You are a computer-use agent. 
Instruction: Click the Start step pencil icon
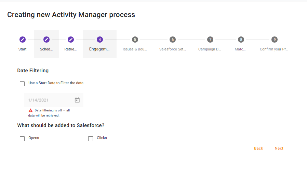(x=22, y=40)
